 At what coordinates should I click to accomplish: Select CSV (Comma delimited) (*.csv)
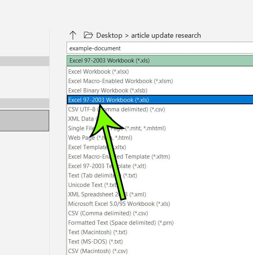[x=160, y=213]
